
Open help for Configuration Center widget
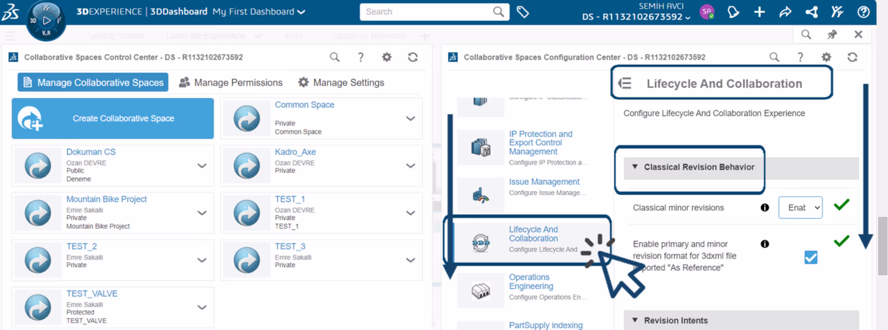tap(800, 57)
